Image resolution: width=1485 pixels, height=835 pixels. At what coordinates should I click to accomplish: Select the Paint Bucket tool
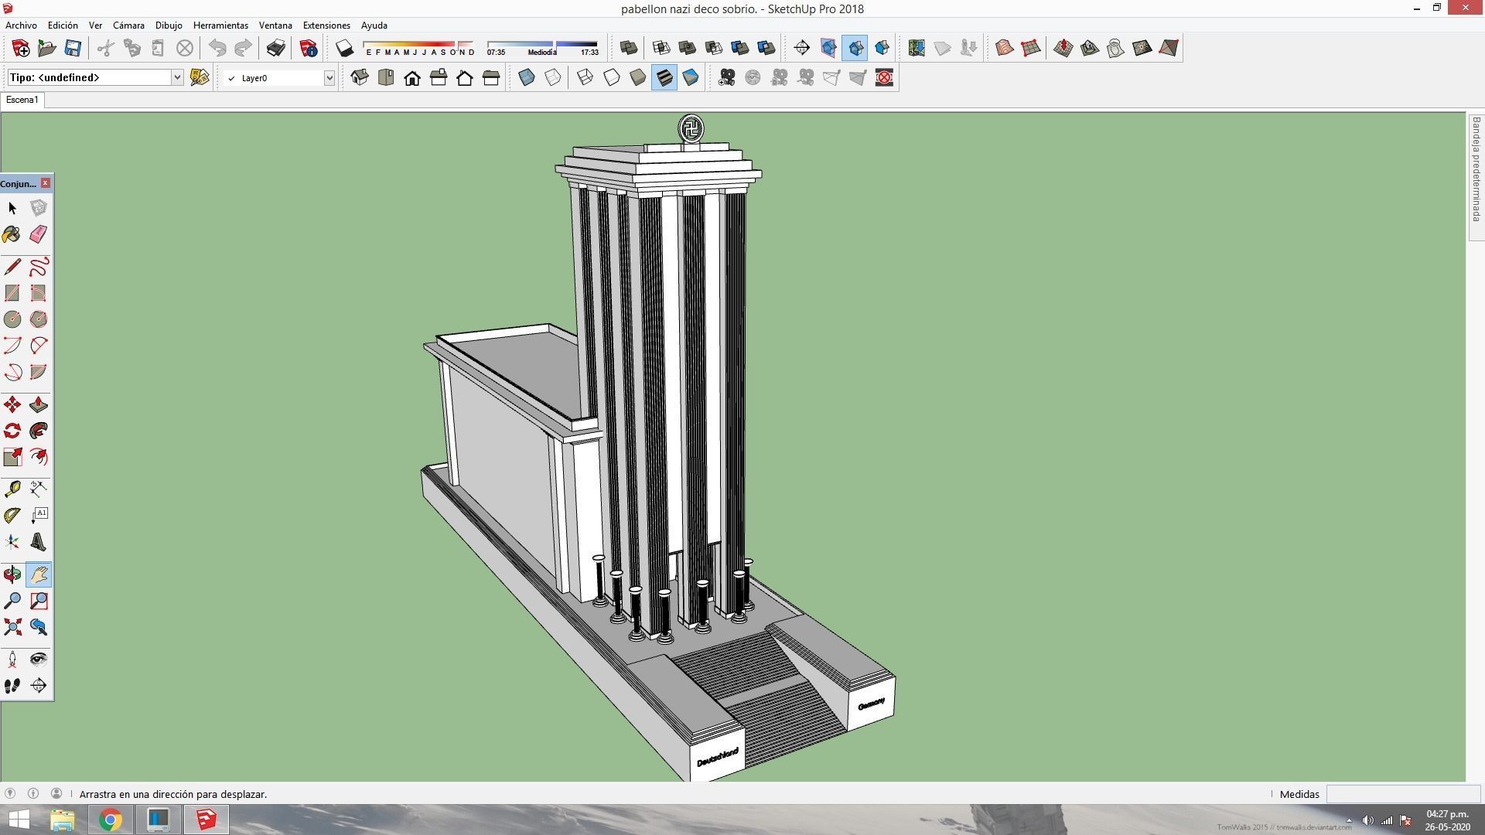pyautogui.click(x=12, y=234)
